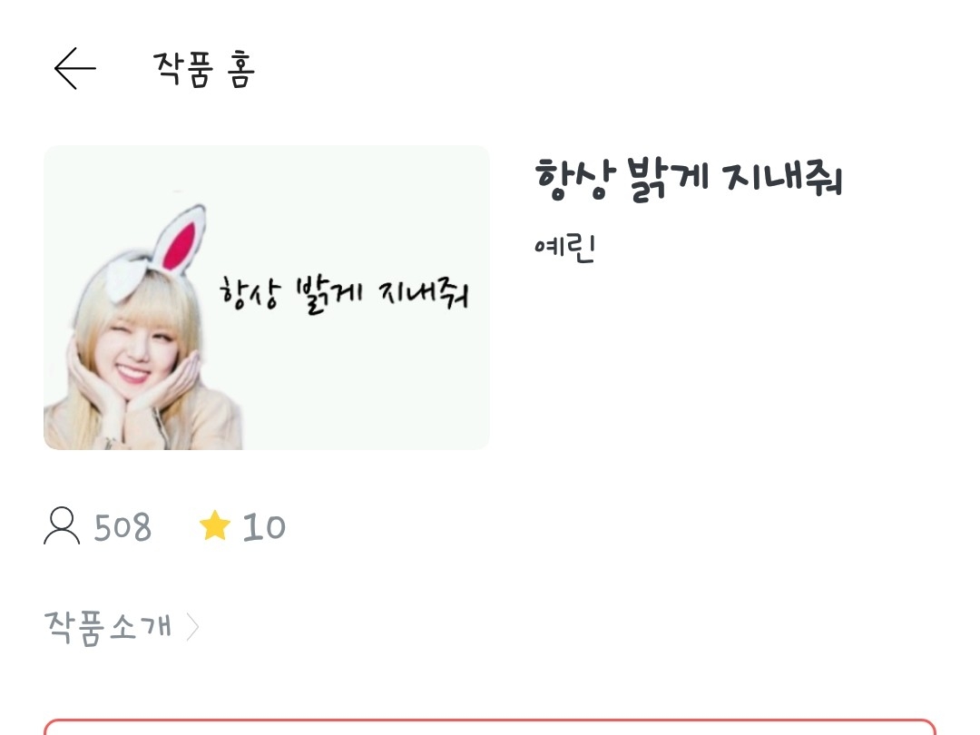Open the cover thumbnail of the work
The image size is (980, 735).
pyautogui.click(x=266, y=298)
